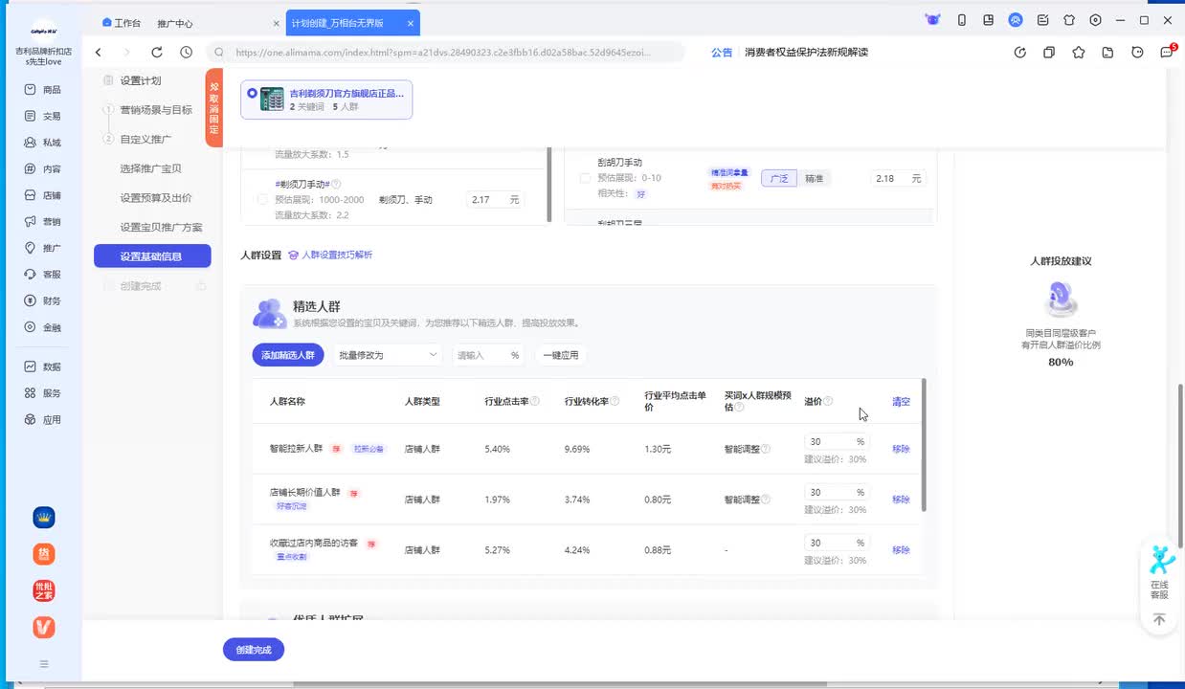The height and width of the screenshot is (689, 1185).
Task: Toggle the sidebar hamburger menu at bottom
Action: pos(44,663)
